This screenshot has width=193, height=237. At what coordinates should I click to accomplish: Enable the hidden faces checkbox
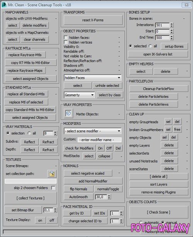pos(66,37)
